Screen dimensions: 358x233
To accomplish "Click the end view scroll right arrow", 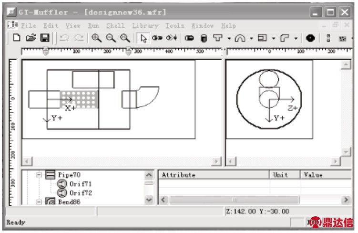I will coord(336,161).
